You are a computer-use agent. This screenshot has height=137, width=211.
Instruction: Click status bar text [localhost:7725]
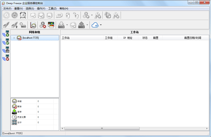12,133
